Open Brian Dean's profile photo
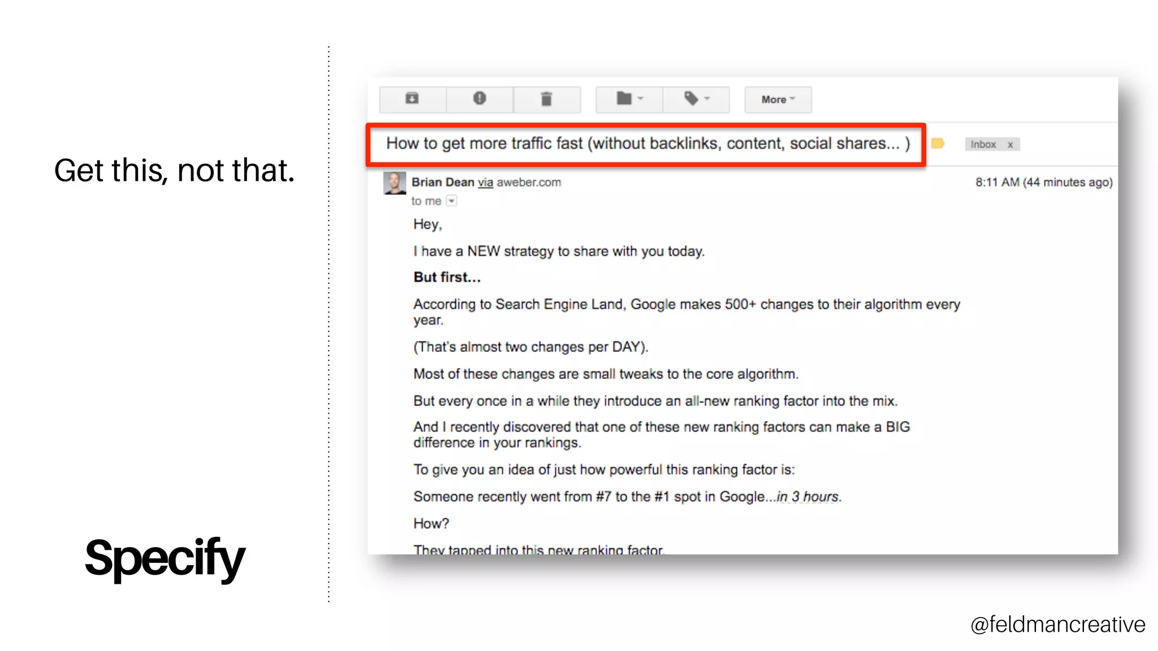Image resolution: width=1158 pixels, height=651 pixels. pyautogui.click(x=395, y=183)
